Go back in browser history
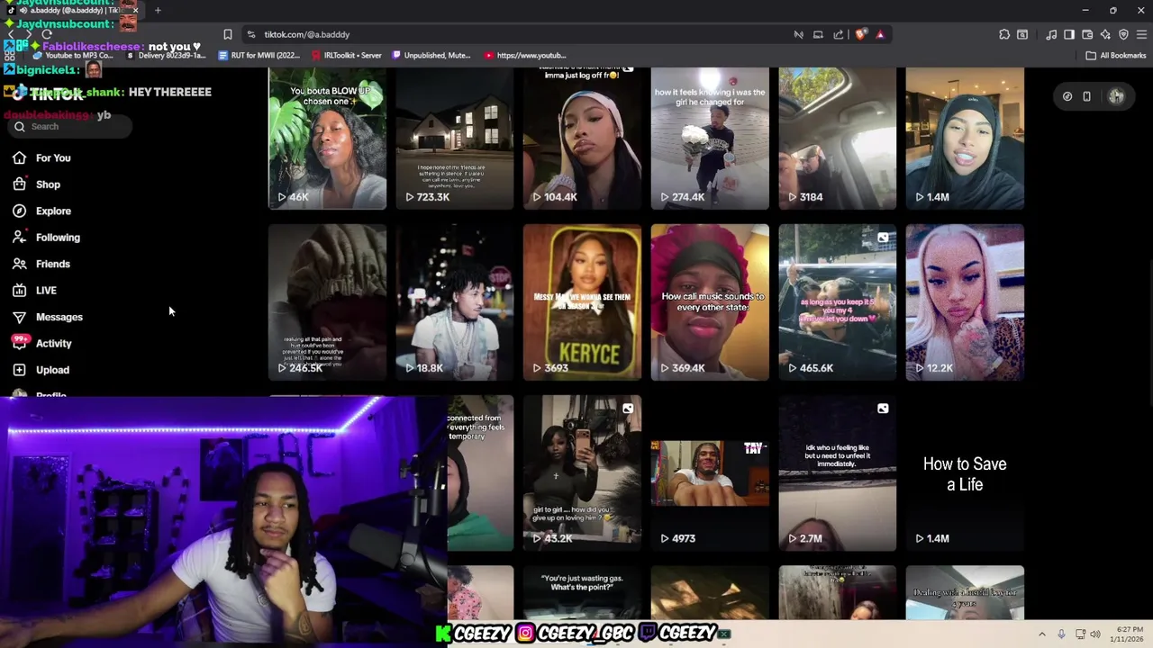The height and width of the screenshot is (648, 1153). 11,34
